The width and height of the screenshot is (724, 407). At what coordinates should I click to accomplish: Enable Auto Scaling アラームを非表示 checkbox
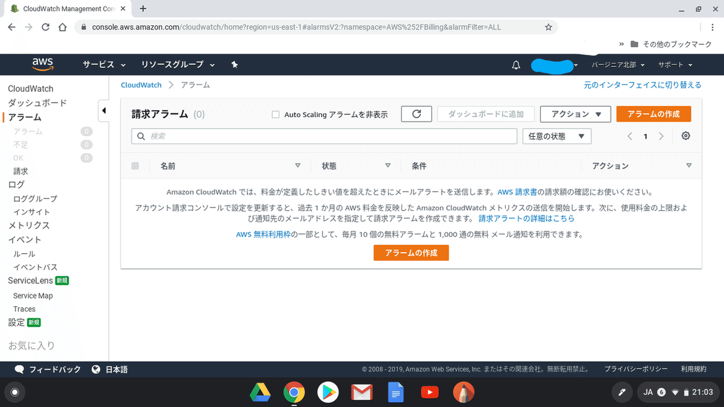click(x=275, y=114)
